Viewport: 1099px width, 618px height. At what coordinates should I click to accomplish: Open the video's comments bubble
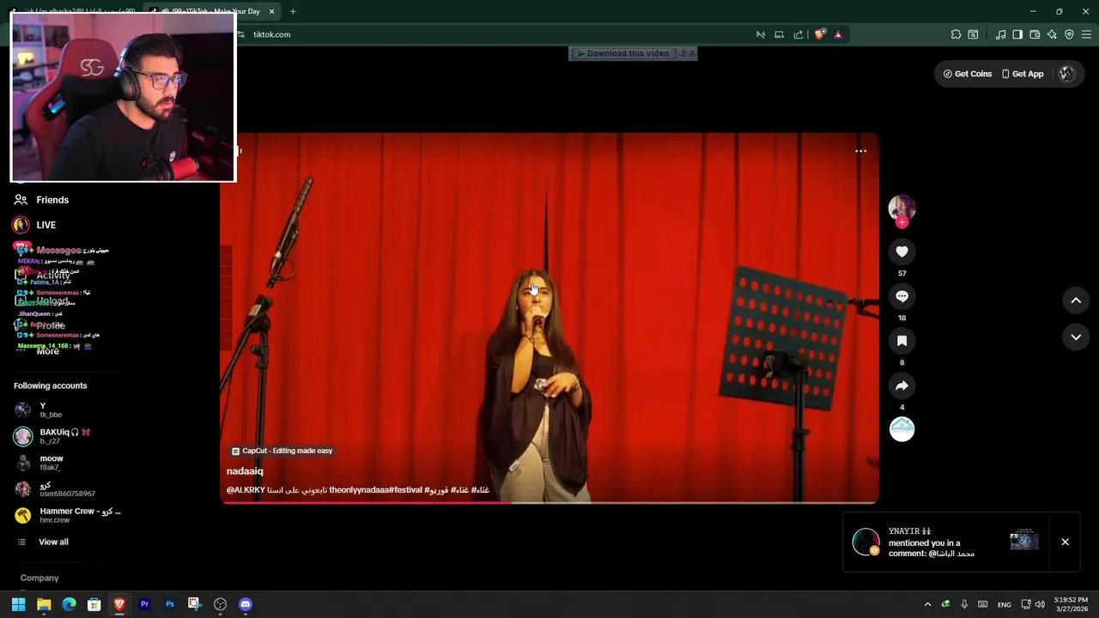tap(902, 296)
